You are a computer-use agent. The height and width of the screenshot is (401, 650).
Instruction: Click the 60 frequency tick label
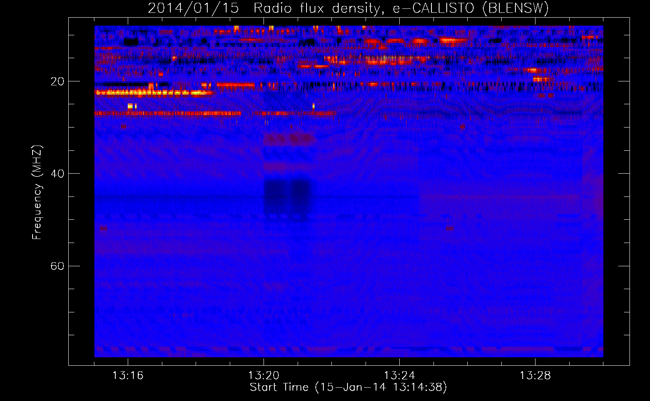(x=57, y=266)
